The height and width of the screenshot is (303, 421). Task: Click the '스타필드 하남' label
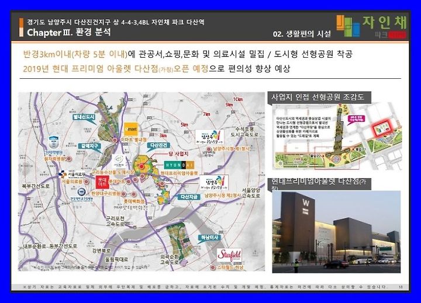[x=230, y=267]
